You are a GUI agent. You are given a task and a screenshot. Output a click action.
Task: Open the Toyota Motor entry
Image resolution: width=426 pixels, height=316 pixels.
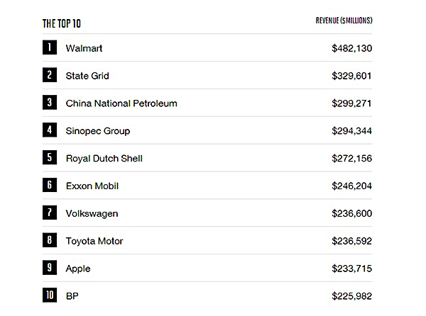coord(94,242)
